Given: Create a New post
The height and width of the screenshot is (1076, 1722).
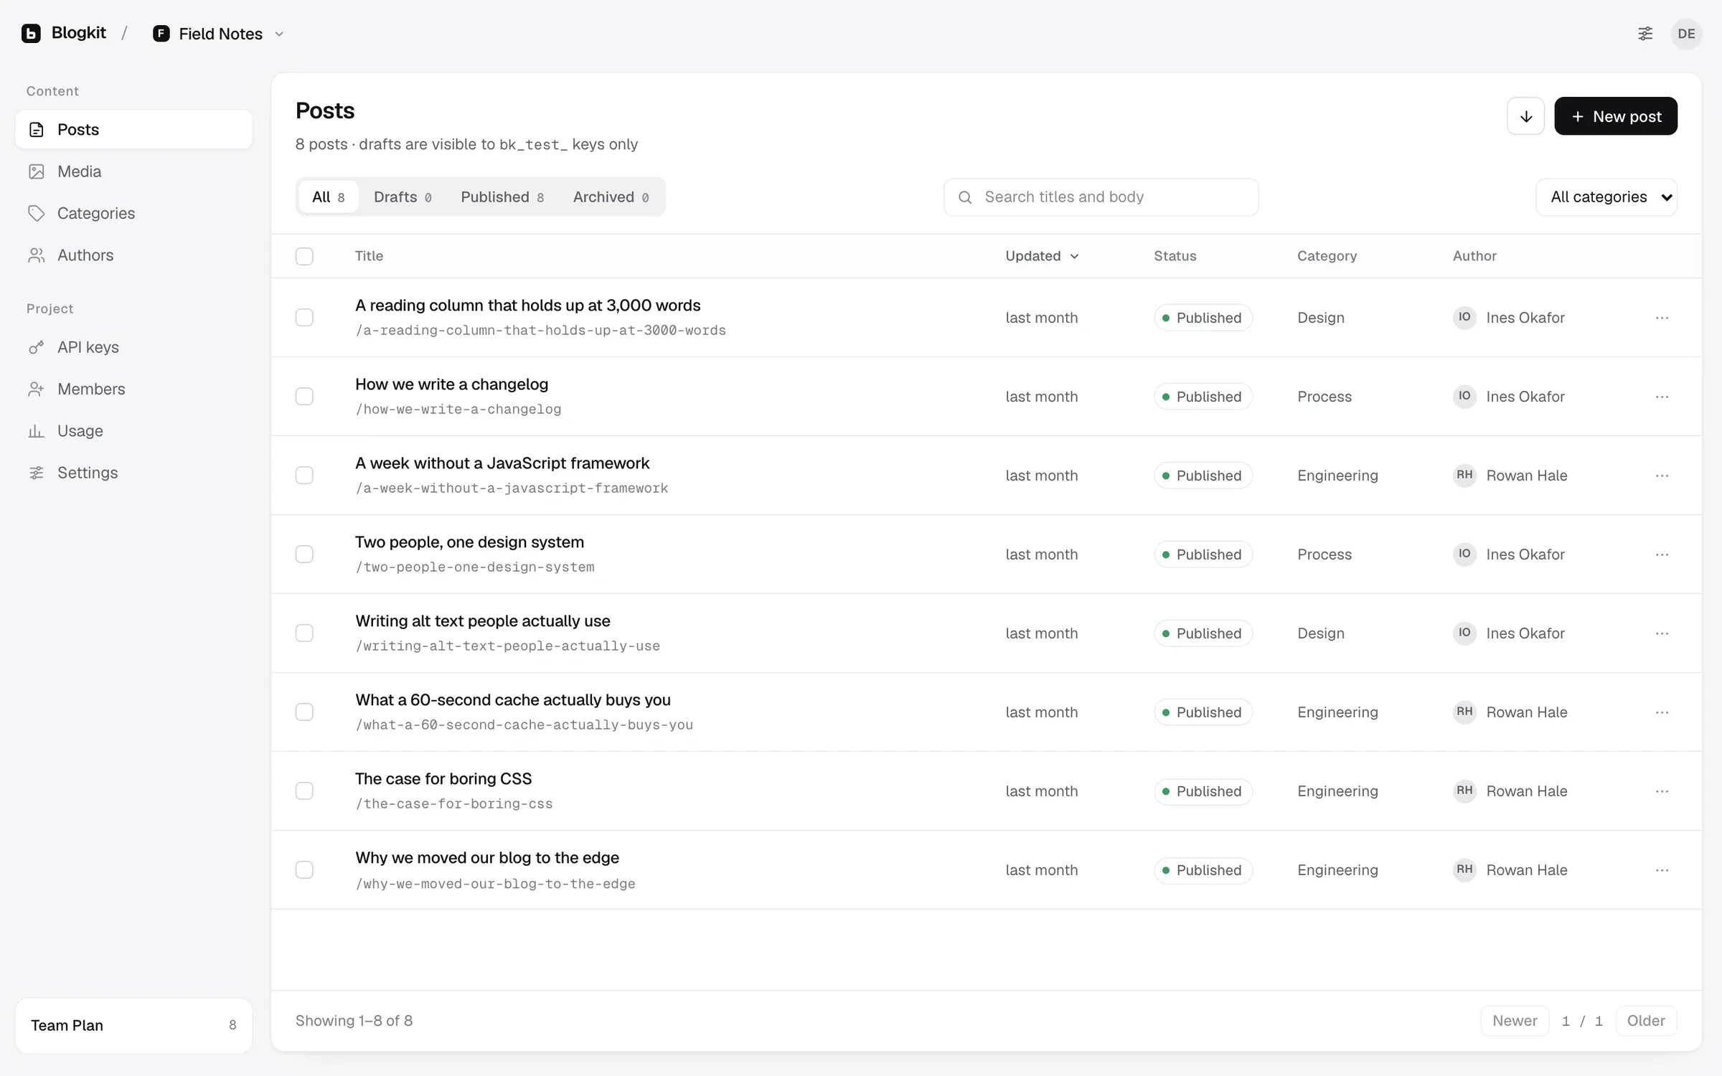Looking at the screenshot, I should [1616, 116].
